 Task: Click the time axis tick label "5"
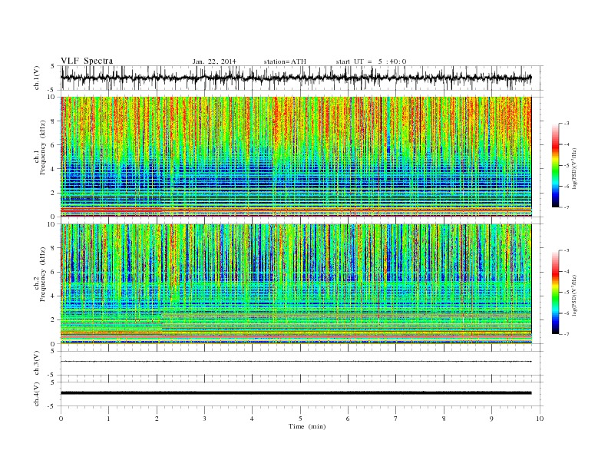300,419
